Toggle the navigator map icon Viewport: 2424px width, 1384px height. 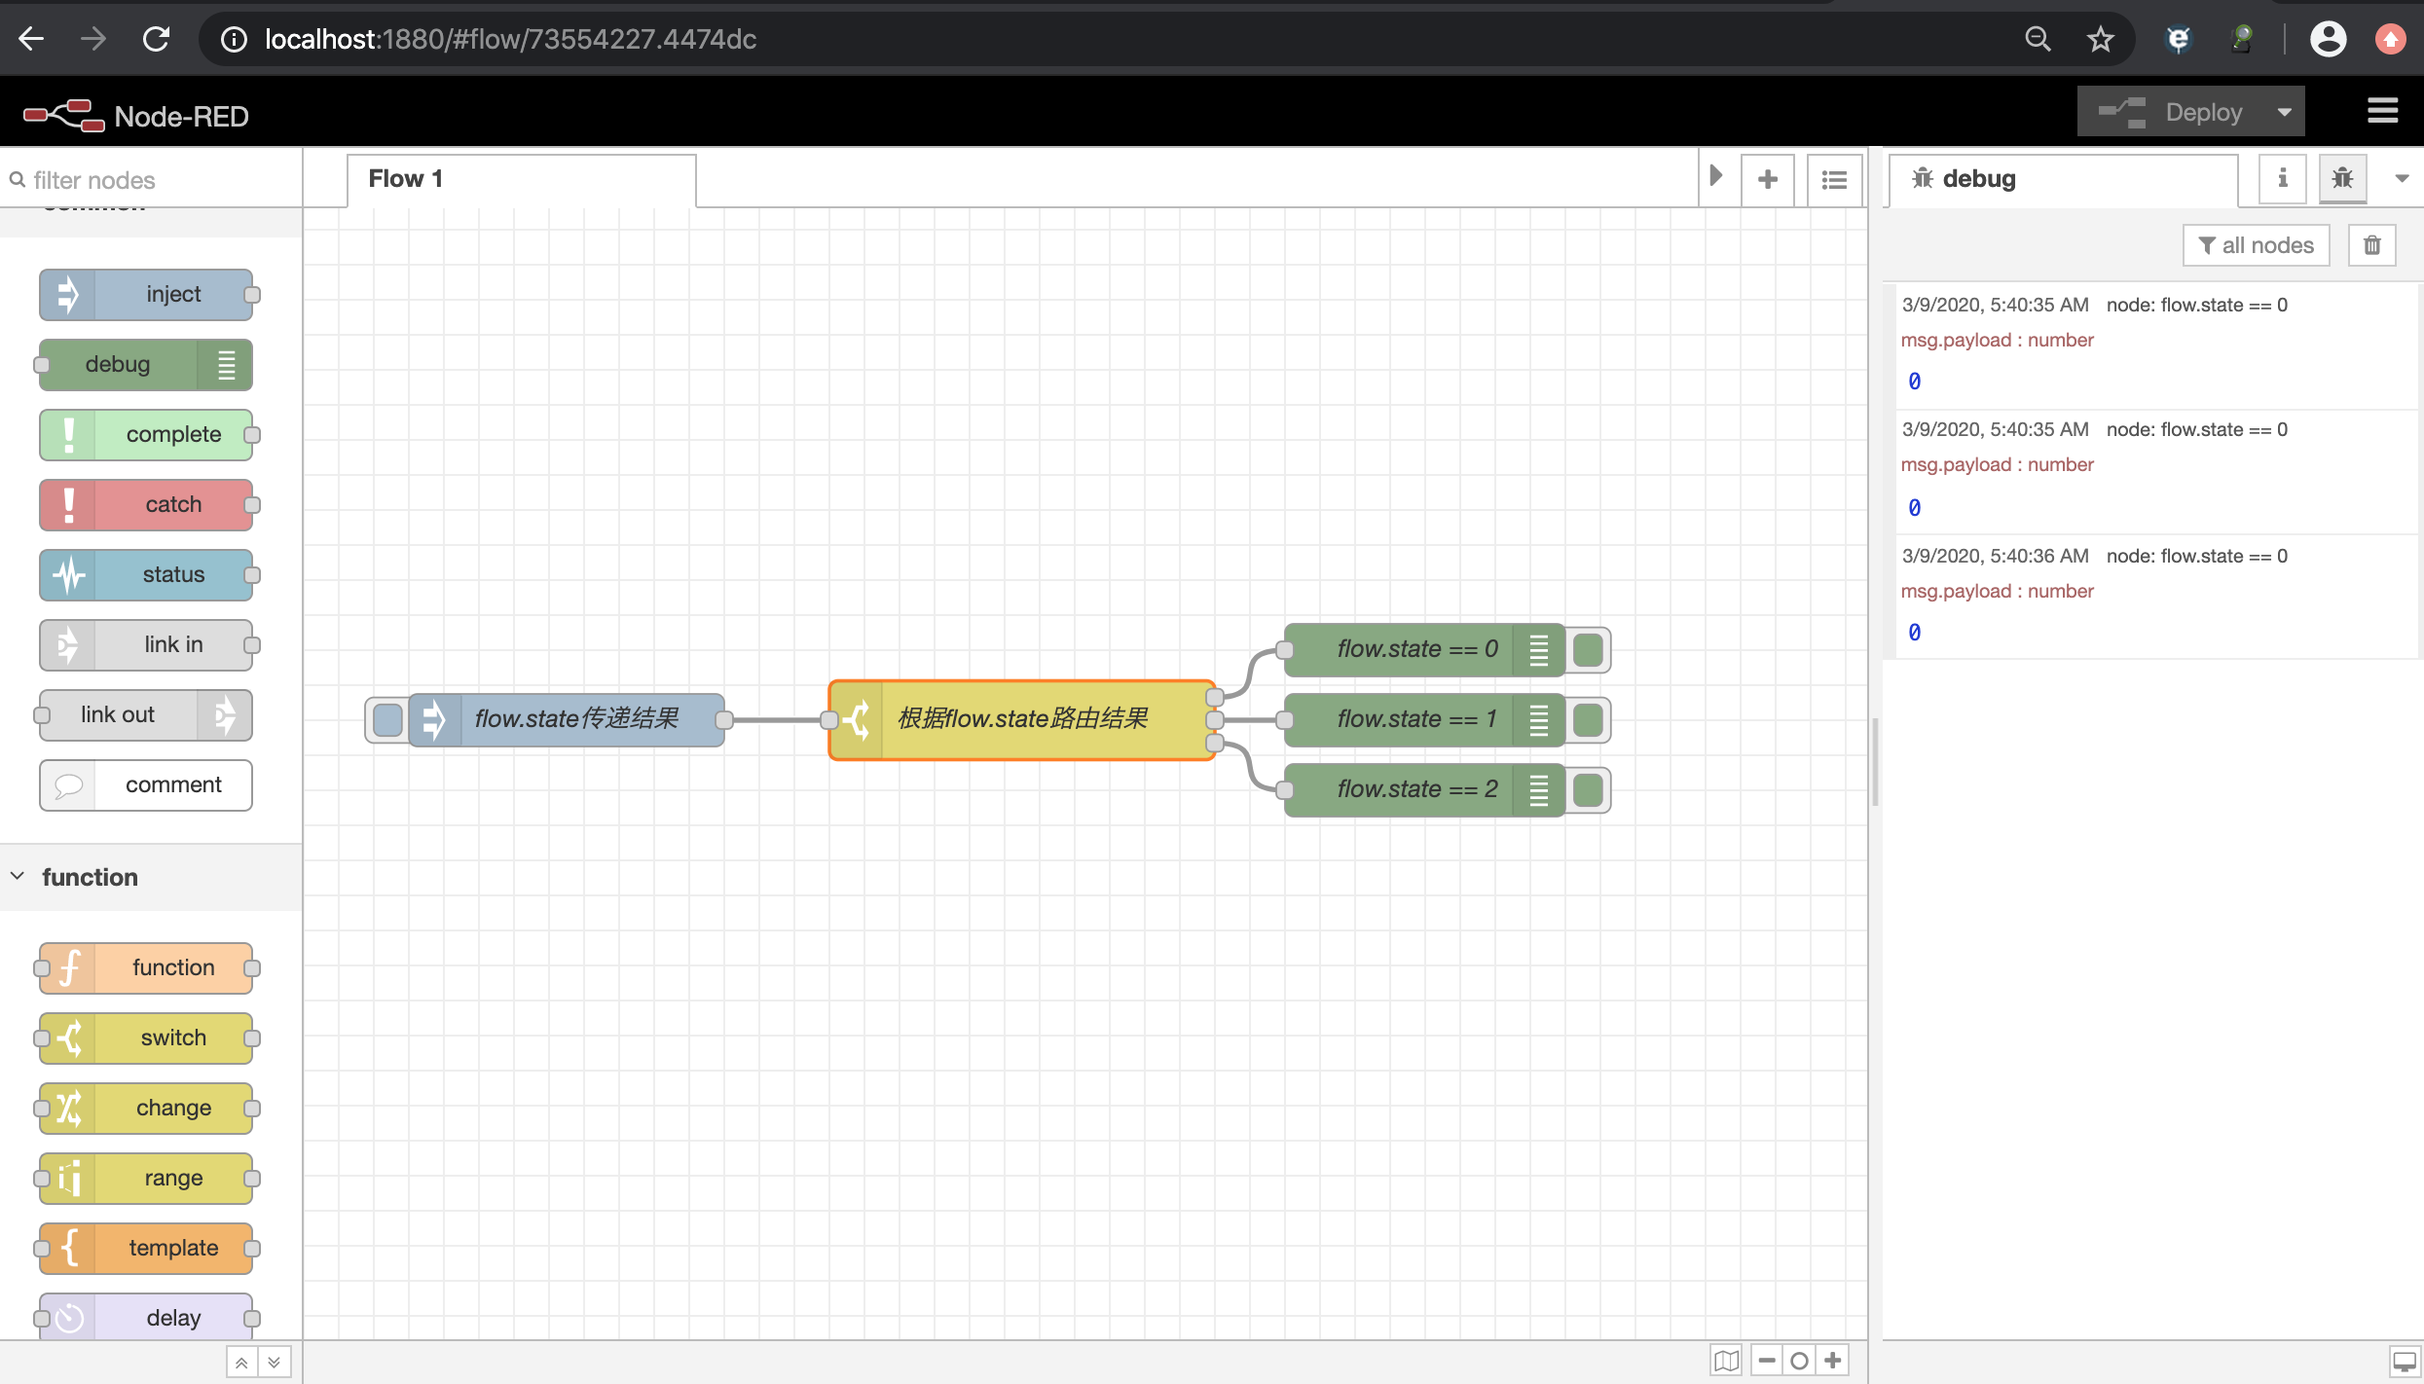(1726, 1360)
